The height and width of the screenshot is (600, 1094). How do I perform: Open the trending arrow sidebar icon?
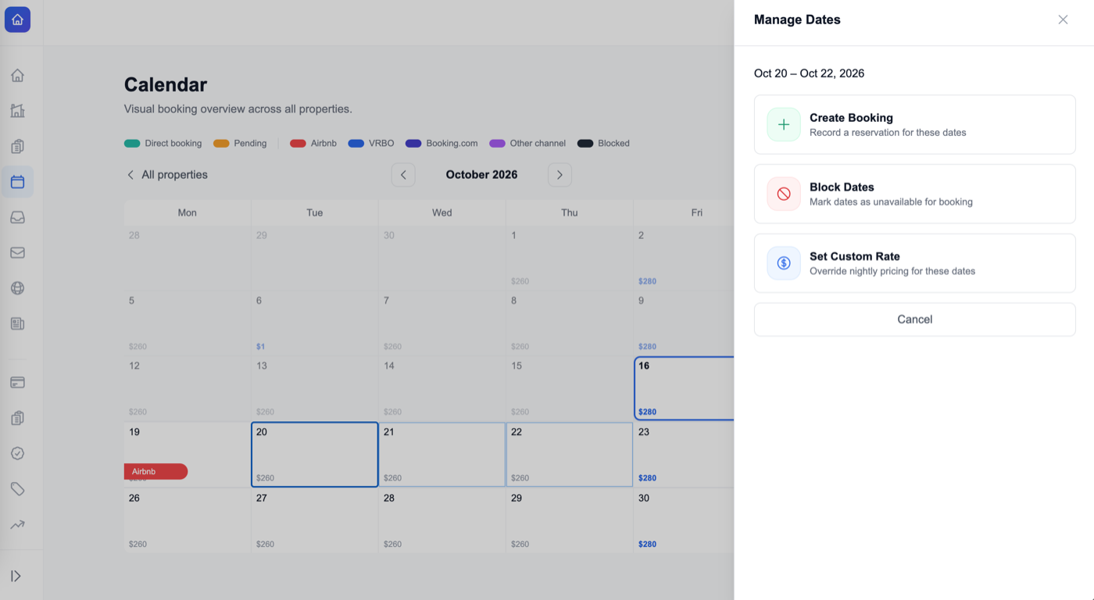coord(17,524)
